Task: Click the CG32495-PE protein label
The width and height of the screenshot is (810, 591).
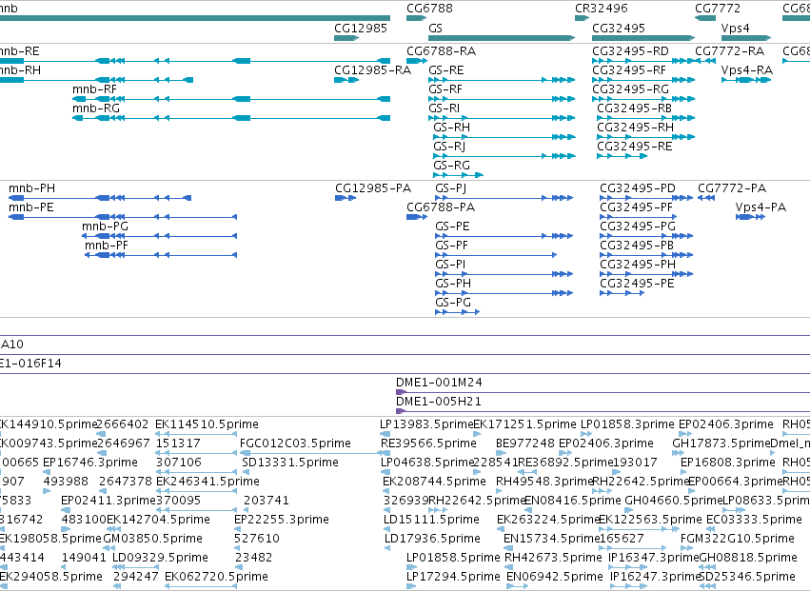Action: click(637, 284)
